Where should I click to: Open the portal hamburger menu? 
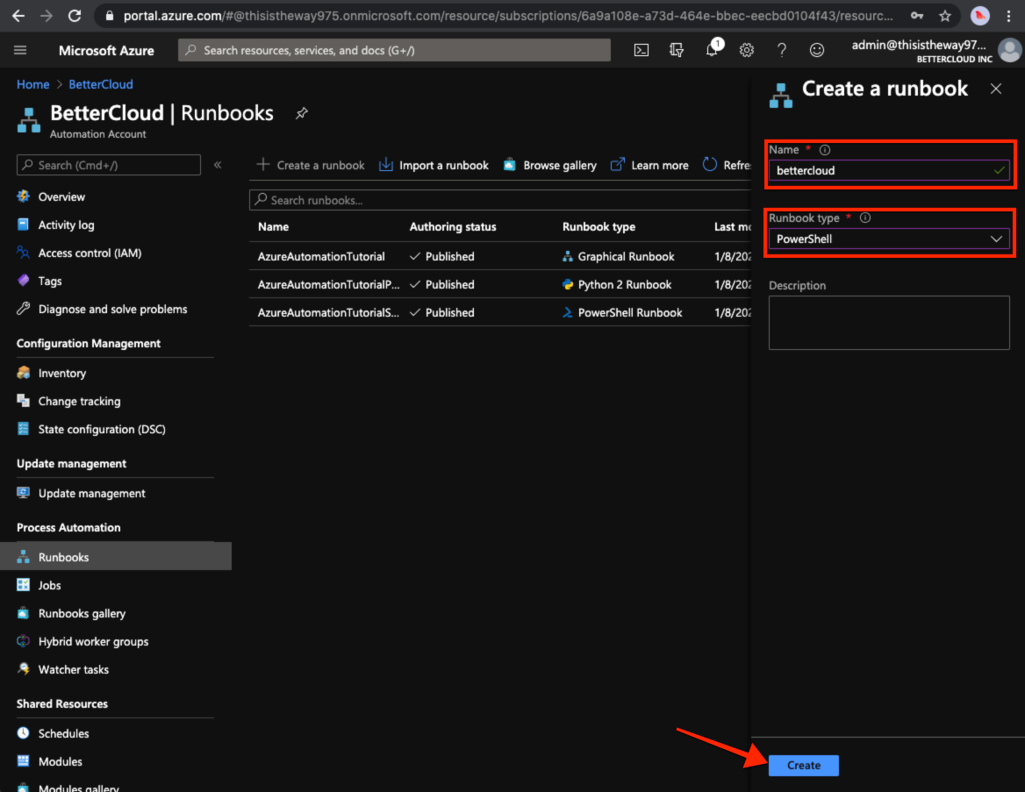pyautogui.click(x=21, y=50)
